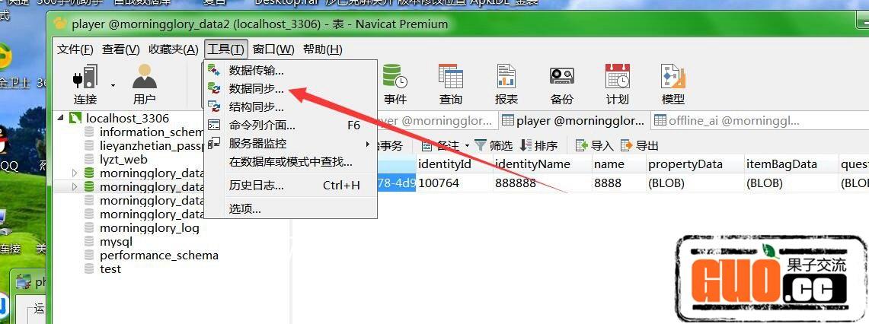
Task: Click the 导出 (Export) button
Action: pyautogui.click(x=640, y=145)
